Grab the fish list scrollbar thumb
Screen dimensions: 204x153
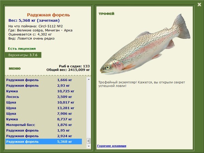point(89,141)
